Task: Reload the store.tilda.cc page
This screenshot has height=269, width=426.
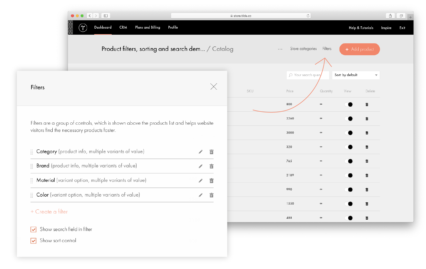Action: click(308, 16)
